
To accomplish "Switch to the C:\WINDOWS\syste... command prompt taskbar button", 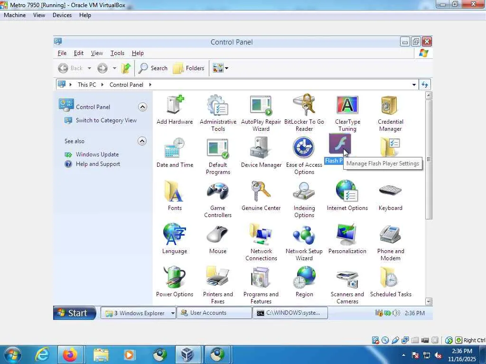I will pos(290,313).
